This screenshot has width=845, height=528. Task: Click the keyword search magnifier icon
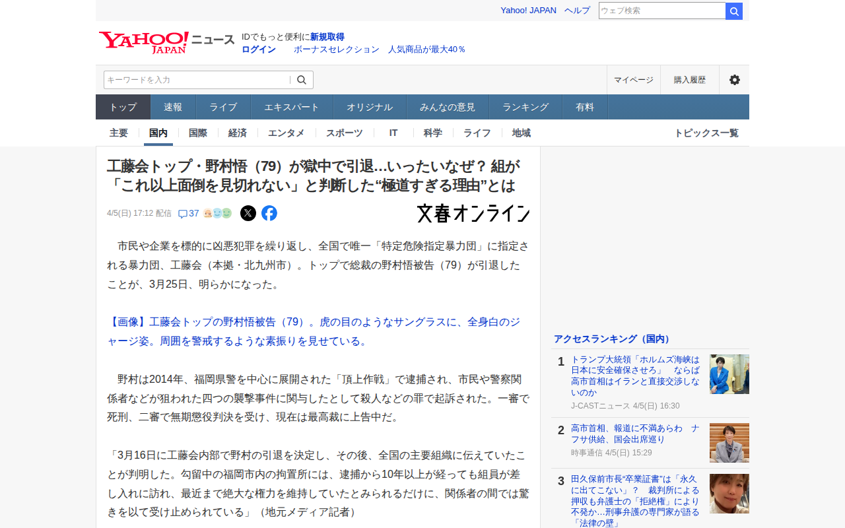pyautogui.click(x=302, y=80)
